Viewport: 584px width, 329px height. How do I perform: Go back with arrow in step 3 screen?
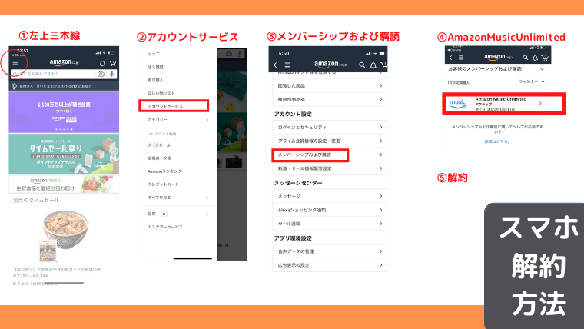pyautogui.click(x=275, y=65)
